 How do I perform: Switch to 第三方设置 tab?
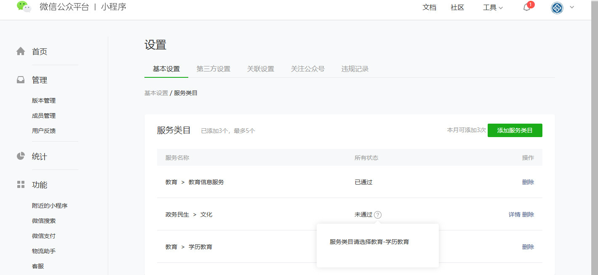click(214, 69)
